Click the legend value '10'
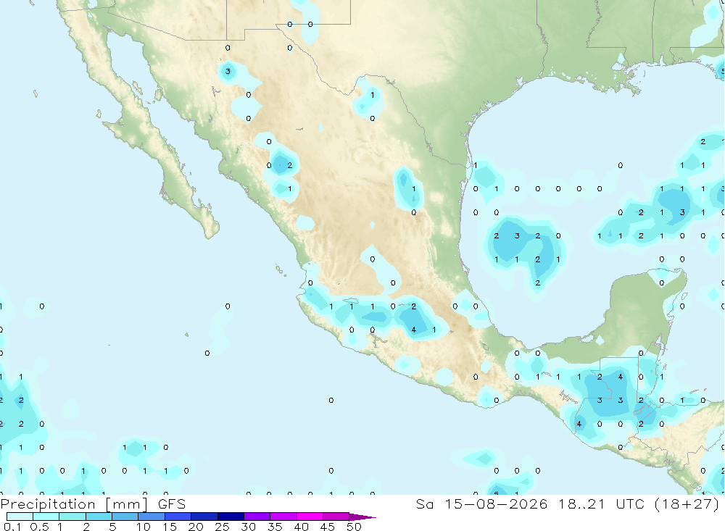 click(143, 527)
